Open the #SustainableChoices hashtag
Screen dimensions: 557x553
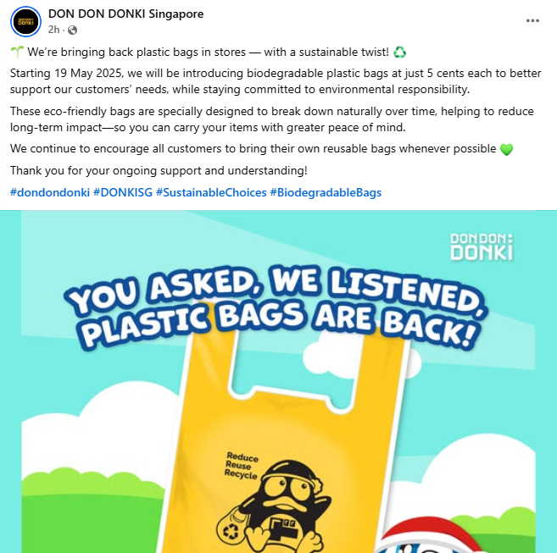211,192
